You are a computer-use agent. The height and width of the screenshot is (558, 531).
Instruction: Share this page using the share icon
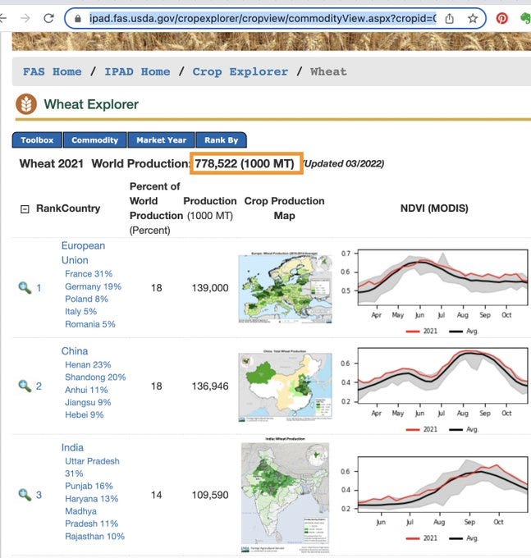tap(450, 18)
